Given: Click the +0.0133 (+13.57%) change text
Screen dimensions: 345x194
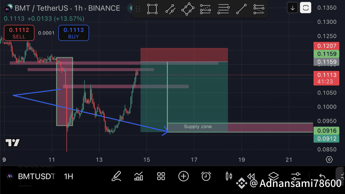Looking at the screenshot, I should coord(56,19).
